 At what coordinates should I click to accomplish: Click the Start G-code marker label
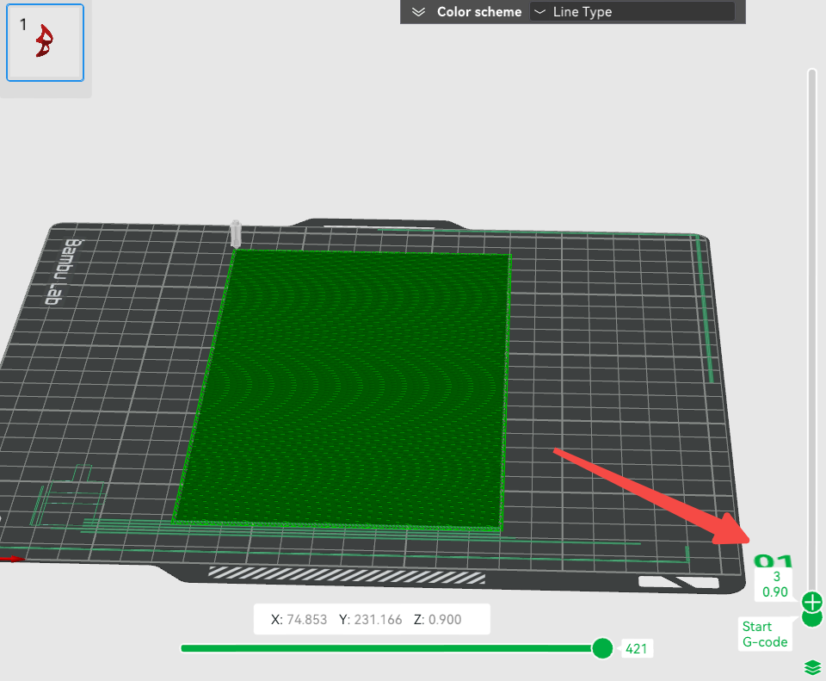pyautogui.click(x=764, y=634)
